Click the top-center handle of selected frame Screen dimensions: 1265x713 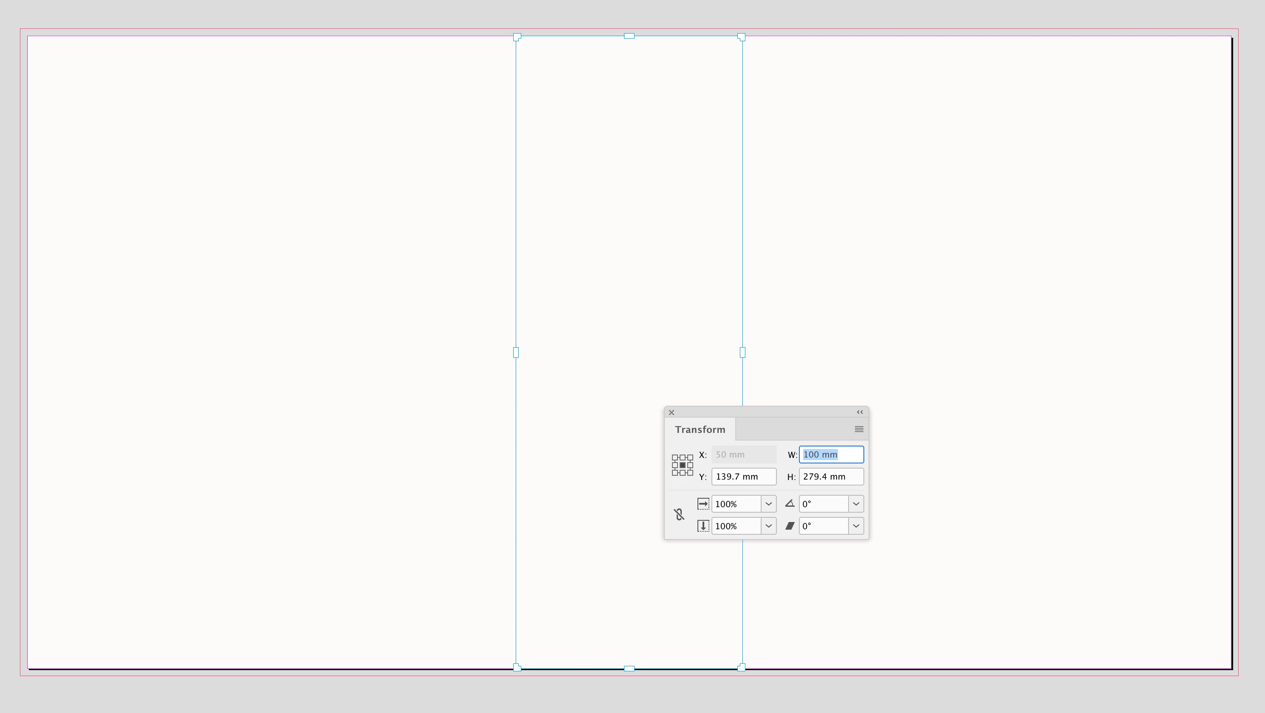click(629, 36)
